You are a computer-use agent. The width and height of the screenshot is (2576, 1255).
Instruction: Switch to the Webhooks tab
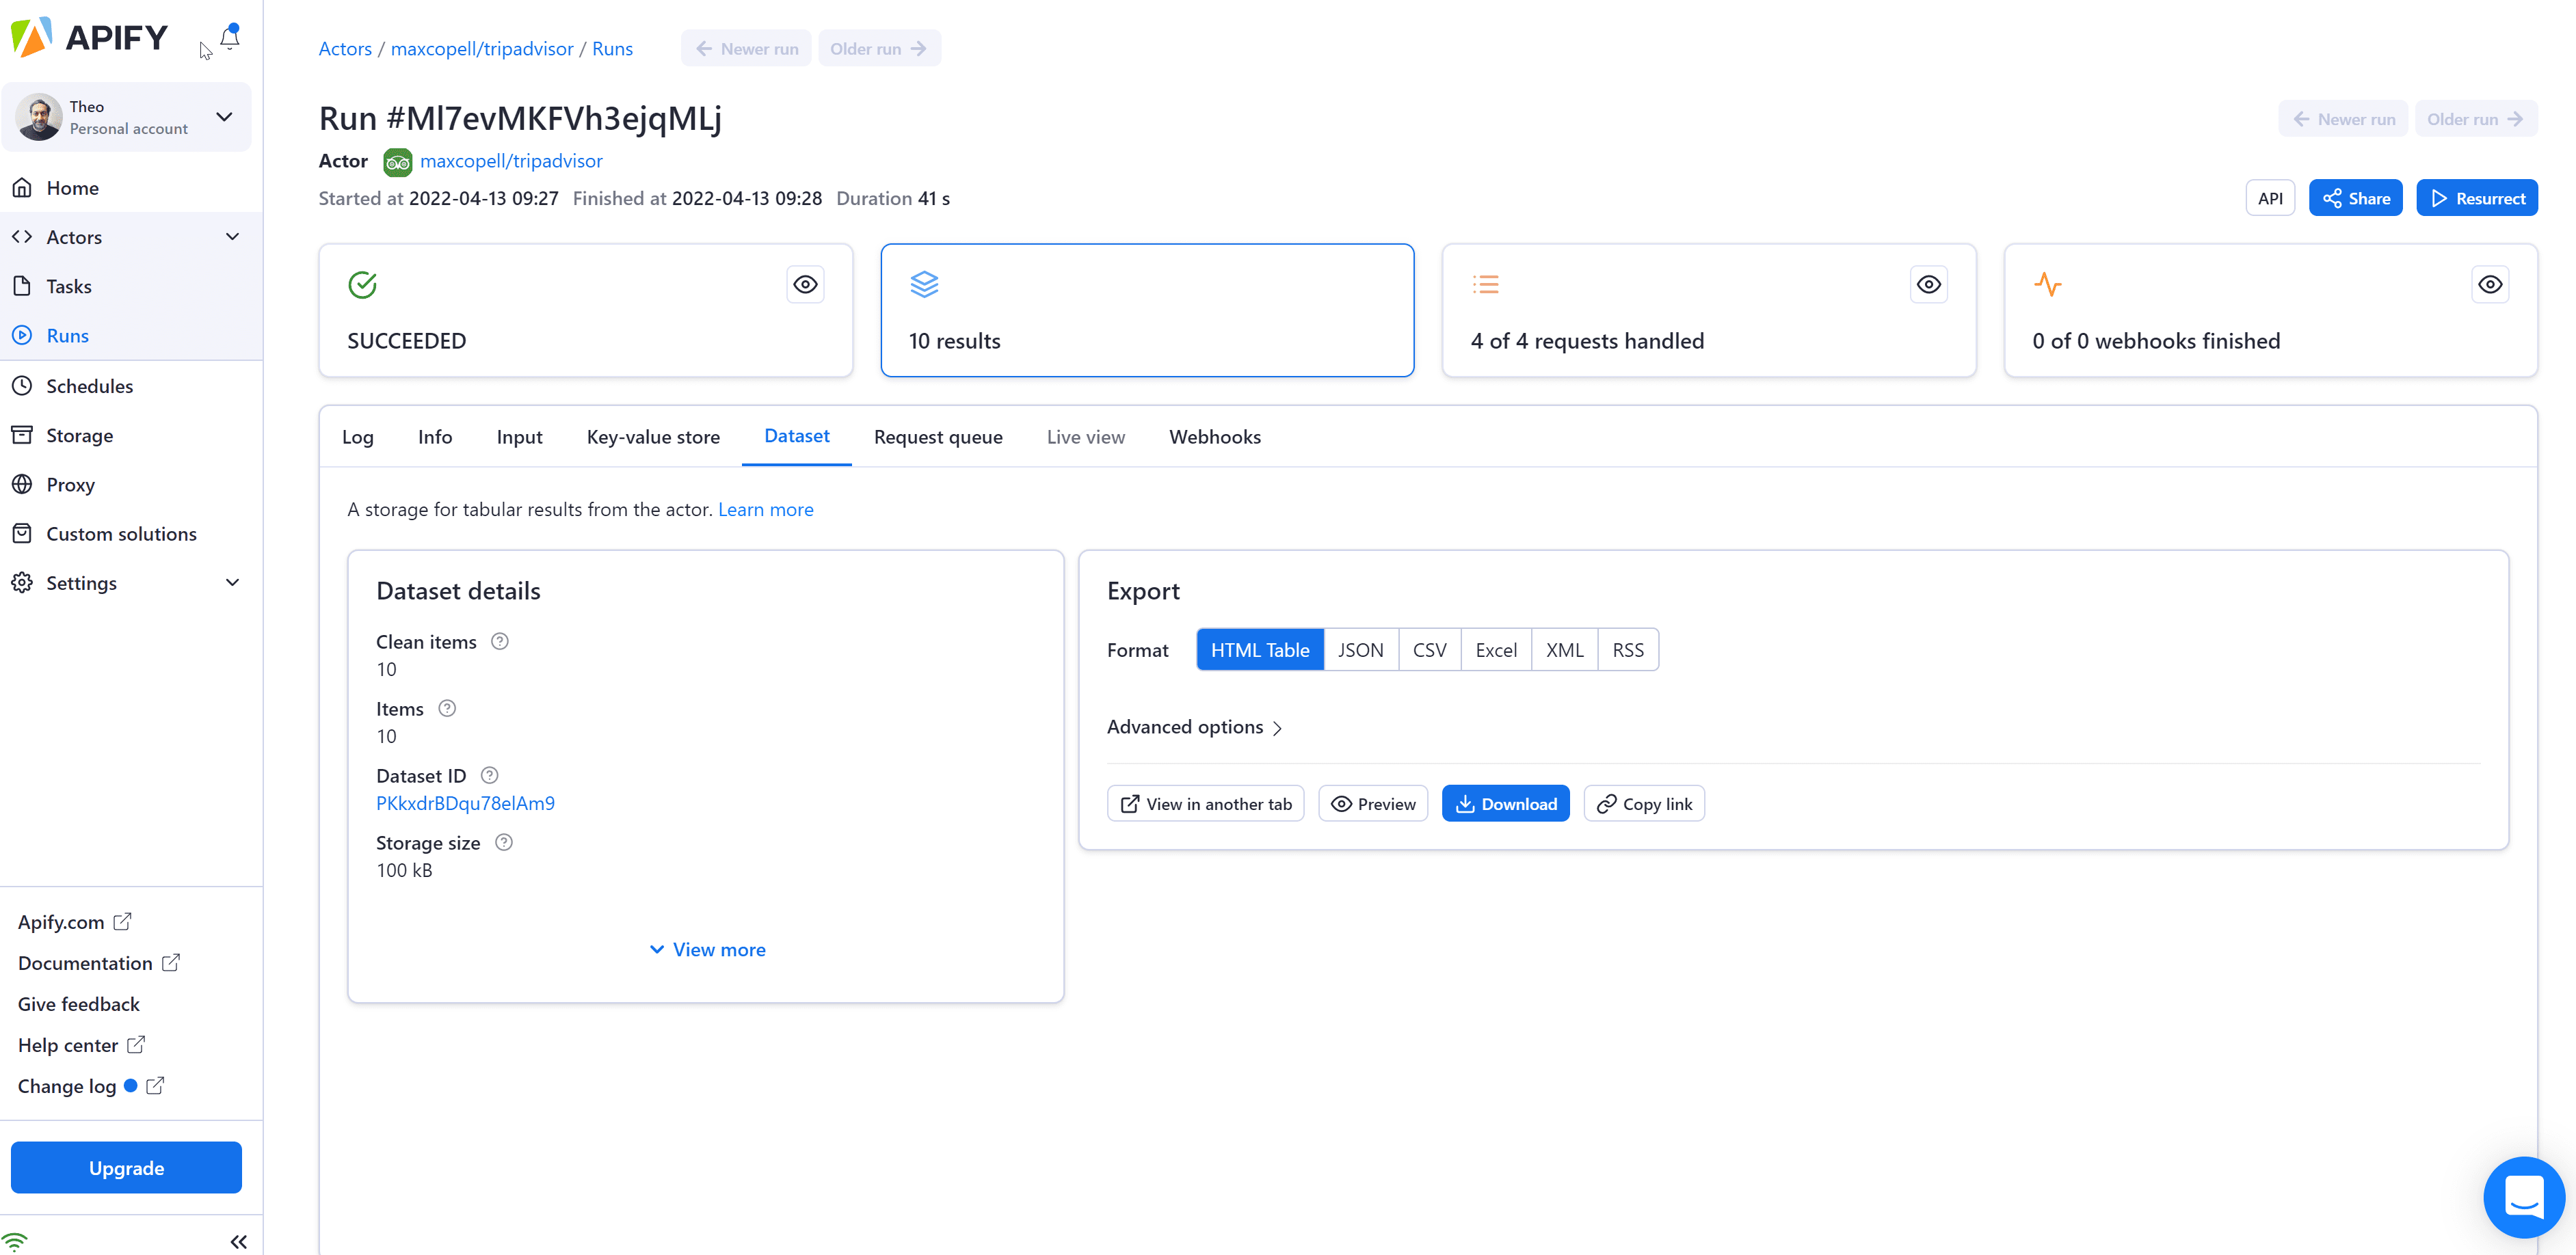point(1214,437)
